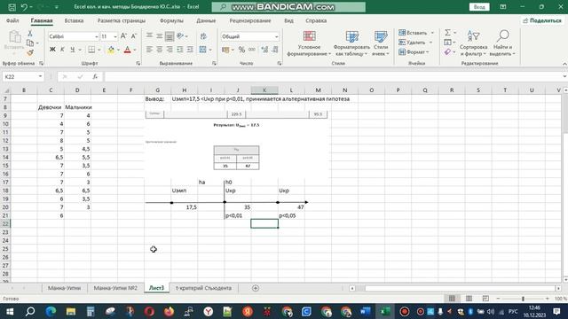Open the number format dropdown (Общий)
Image resolution: width=568 pixels, height=319 pixels.
click(276, 36)
